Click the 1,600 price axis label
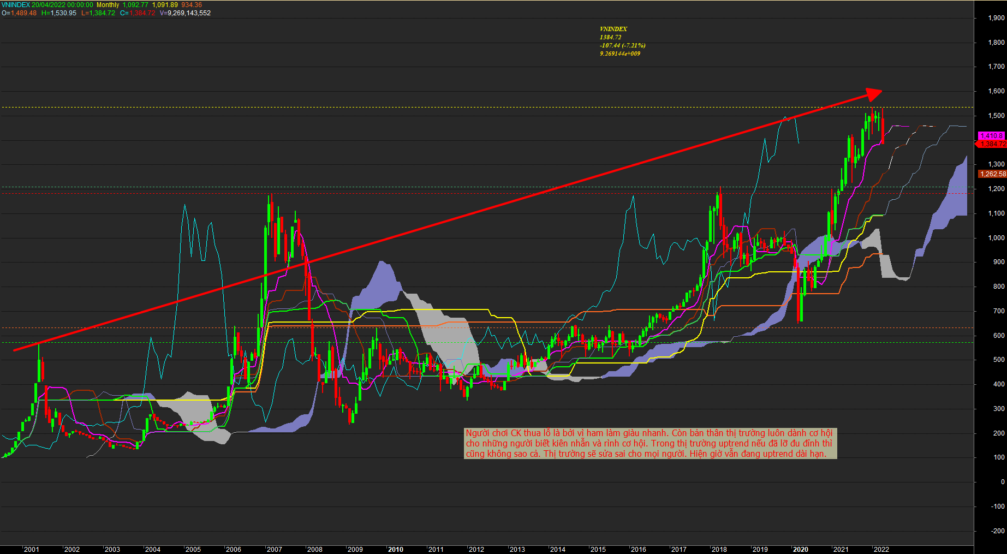1007x554 pixels. (x=997, y=91)
